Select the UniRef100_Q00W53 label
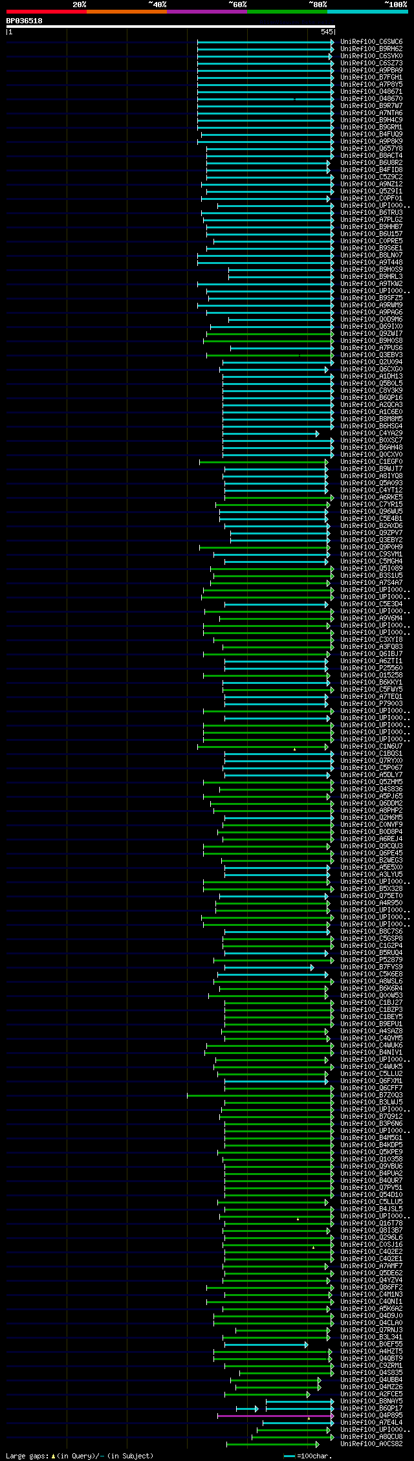The height and width of the screenshot is (1461, 414). [x=371, y=996]
